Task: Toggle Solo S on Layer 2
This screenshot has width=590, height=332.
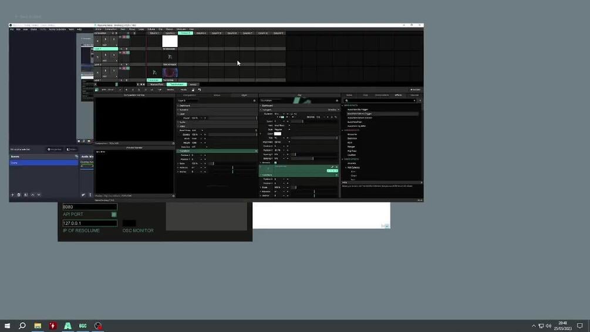Action: pyautogui.click(x=114, y=56)
